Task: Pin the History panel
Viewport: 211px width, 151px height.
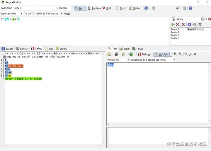Action: tap(206, 19)
